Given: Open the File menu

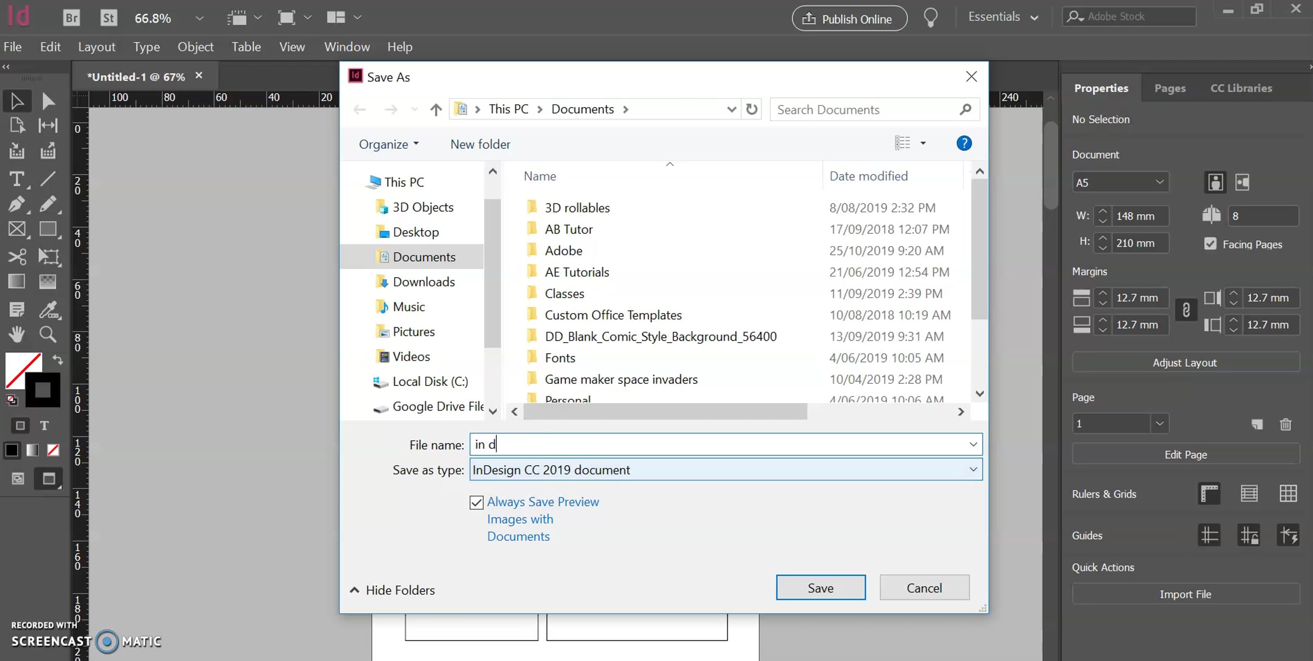Looking at the screenshot, I should coord(13,47).
